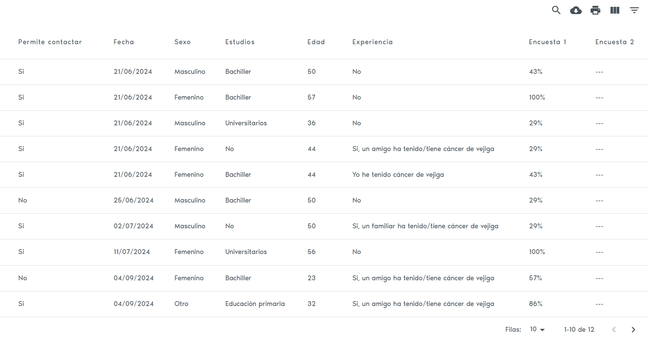Click the Encuesta 2 column header

[614, 42]
